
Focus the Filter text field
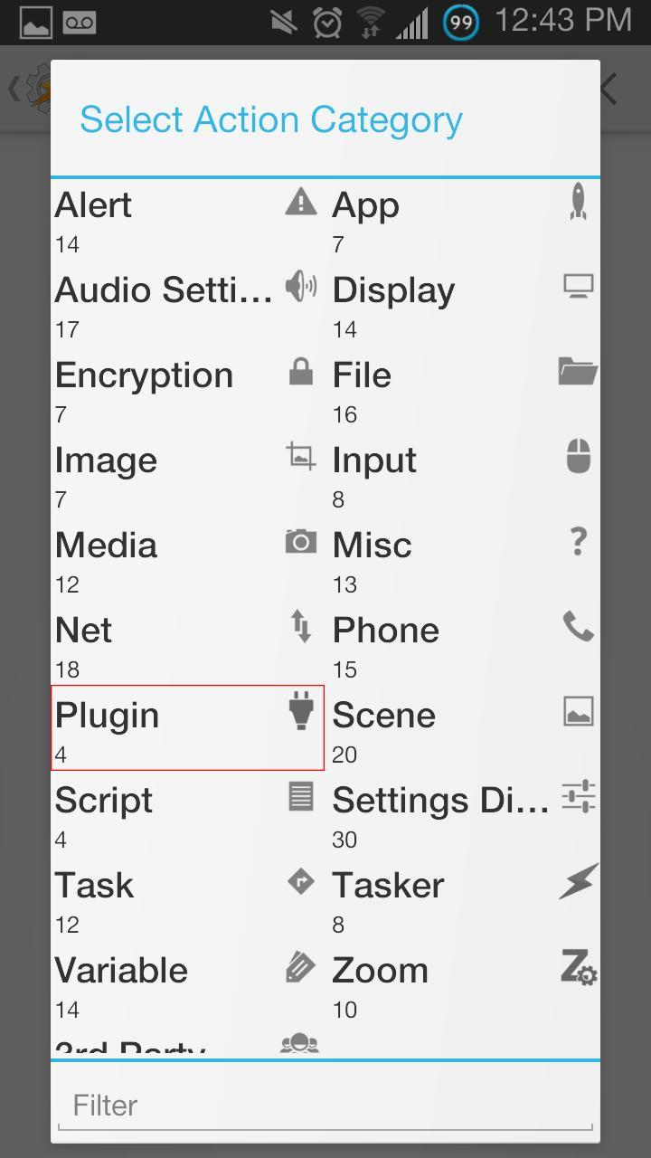(325, 1106)
